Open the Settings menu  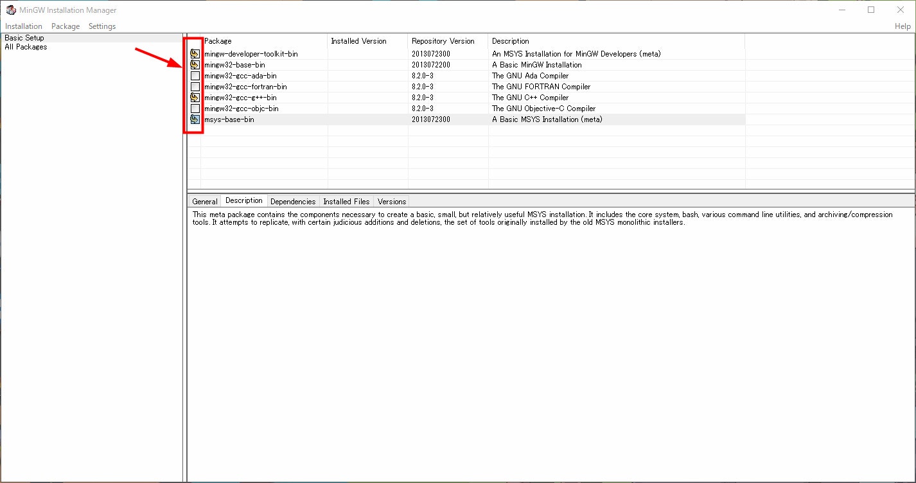click(x=102, y=26)
